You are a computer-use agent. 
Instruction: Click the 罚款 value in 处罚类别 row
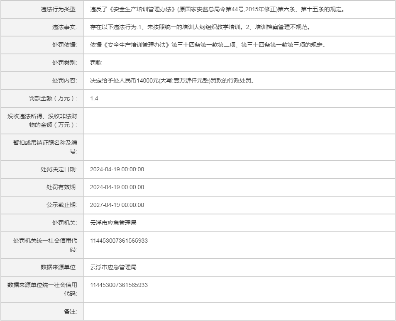click(x=96, y=63)
